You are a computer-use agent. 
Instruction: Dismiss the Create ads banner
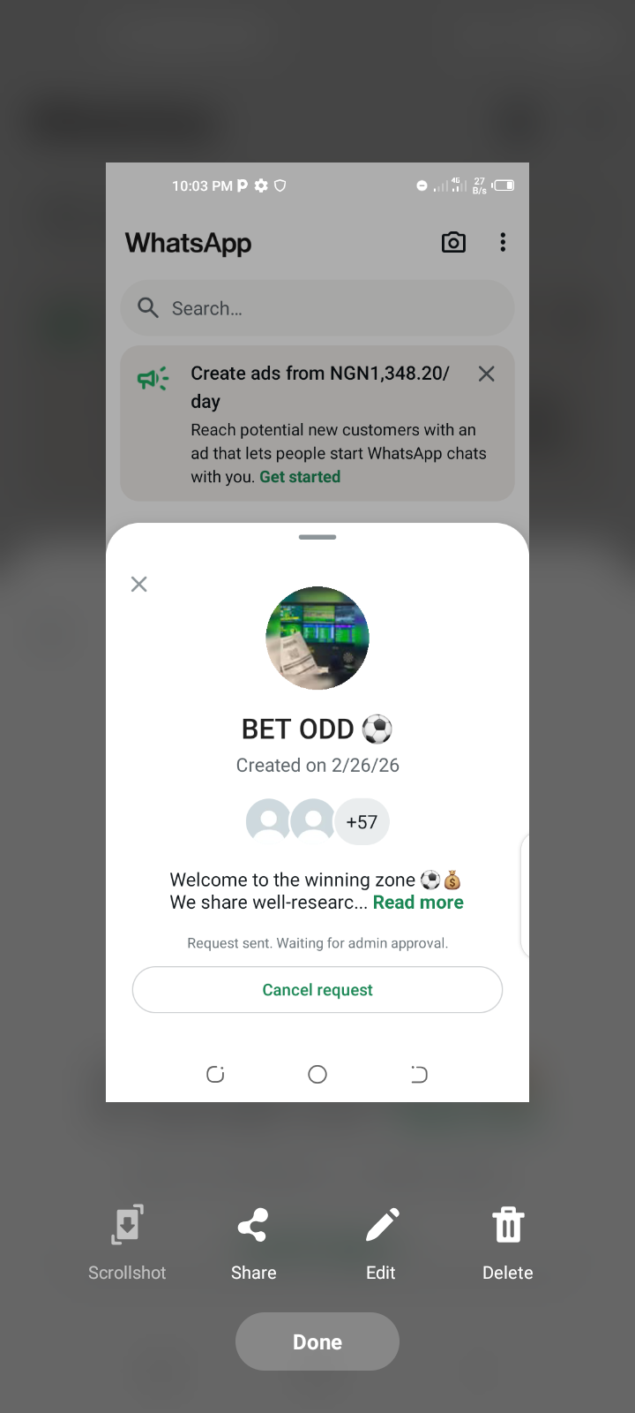tap(486, 374)
